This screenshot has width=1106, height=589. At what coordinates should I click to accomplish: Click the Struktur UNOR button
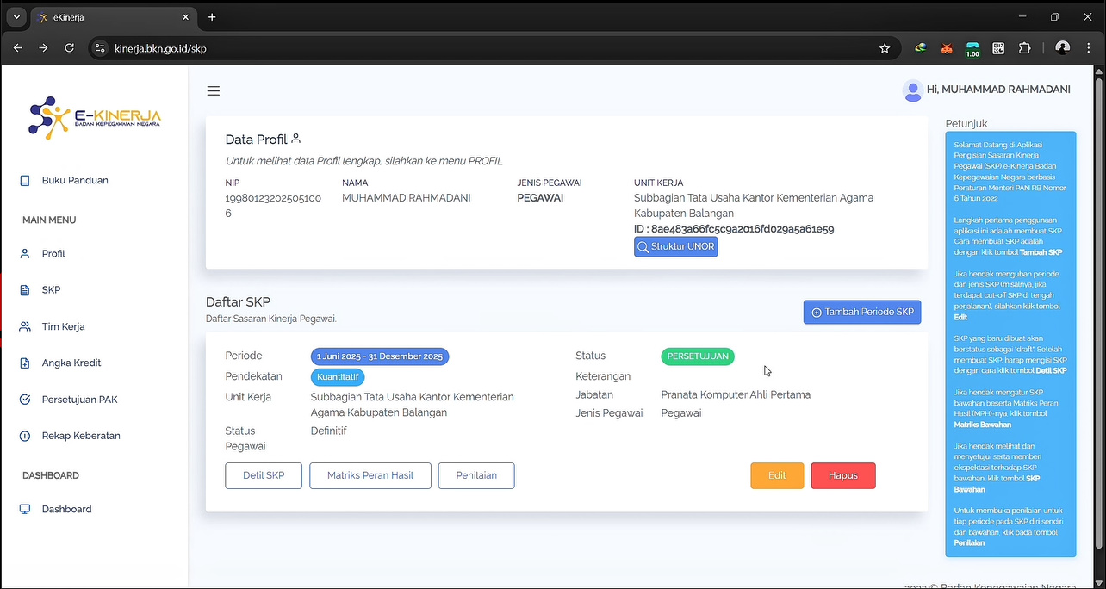675,247
